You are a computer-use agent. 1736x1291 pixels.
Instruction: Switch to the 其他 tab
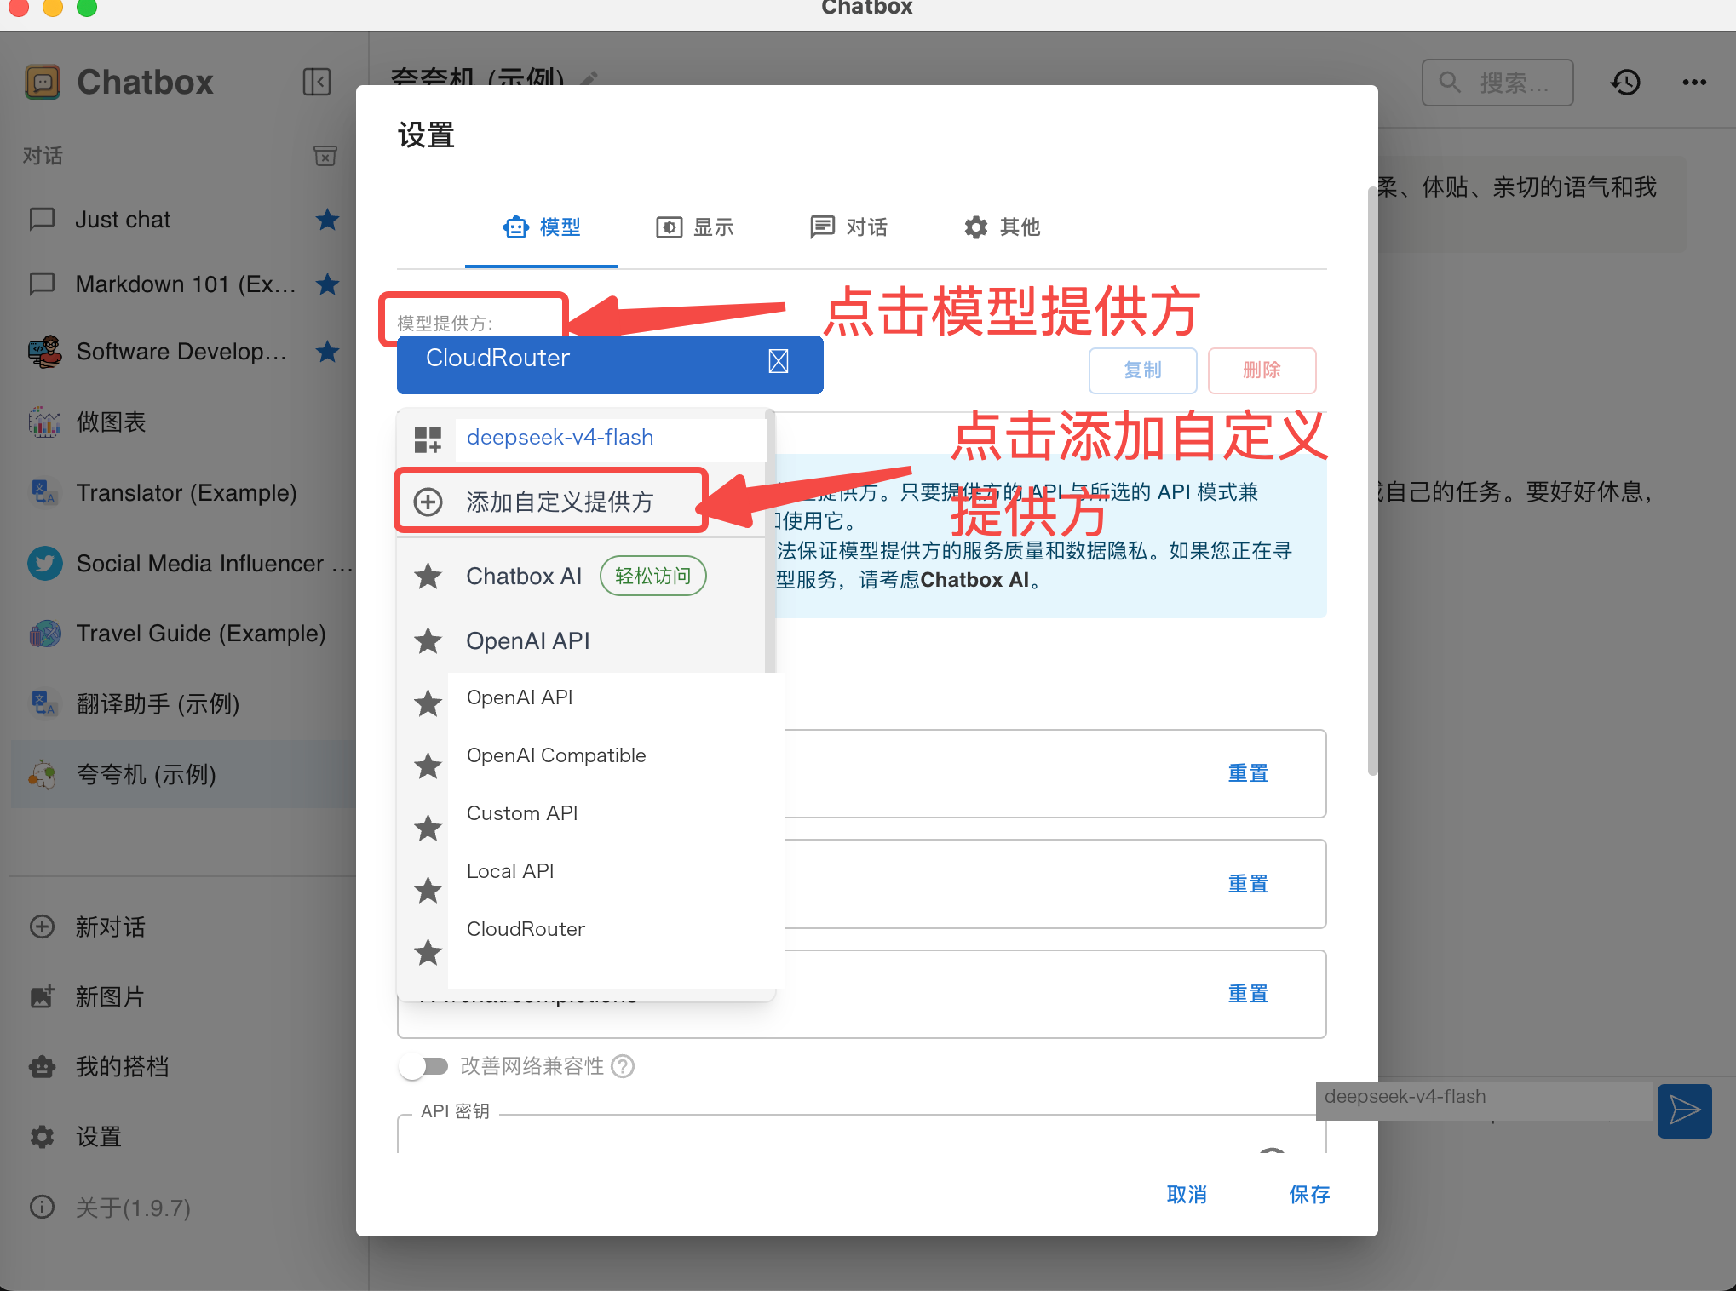[1002, 227]
